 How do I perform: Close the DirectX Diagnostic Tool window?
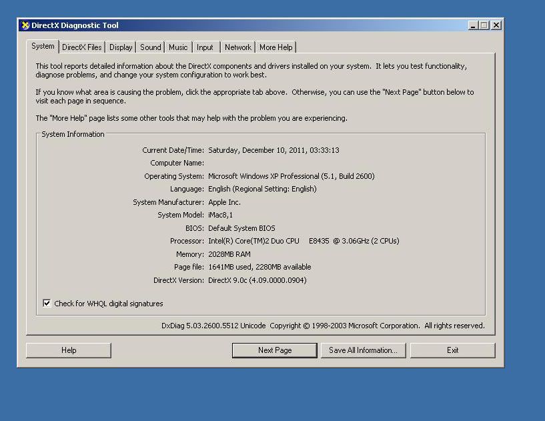(x=496, y=25)
